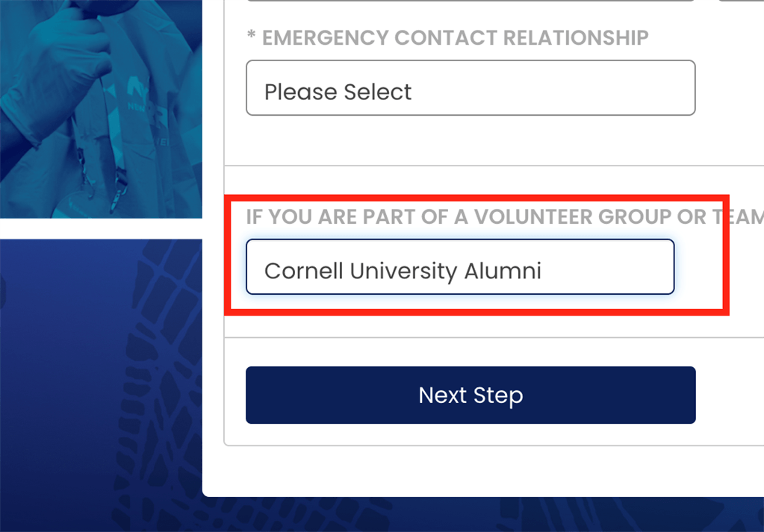Place cursor on 'Alumni' in the text field
Viewport: 764px width, 532px height.
coord(503,271)
